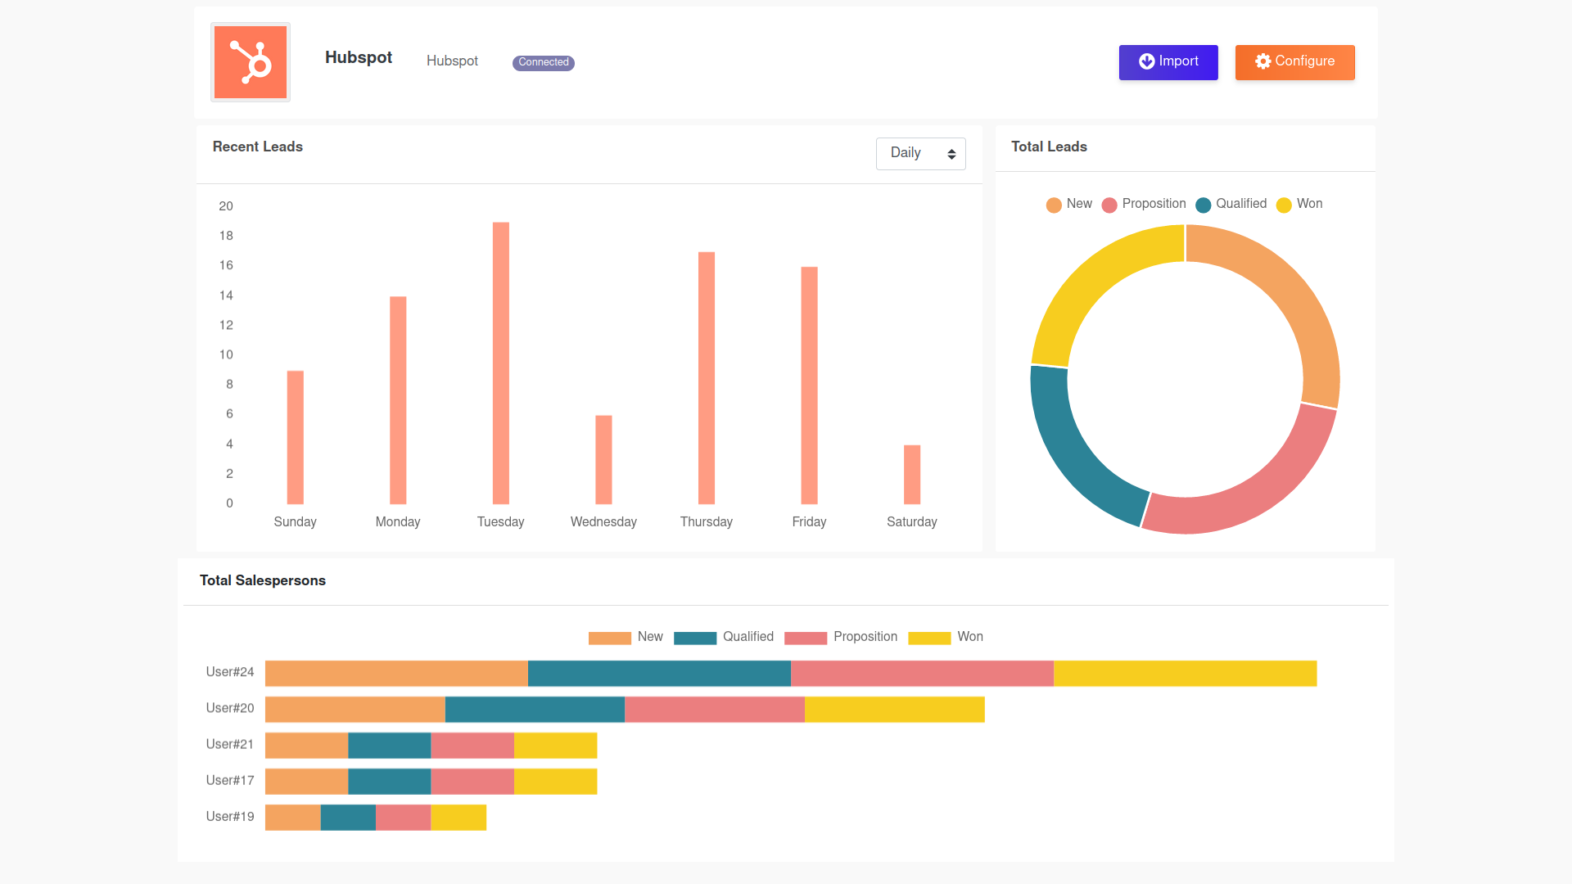
Task: Click the Import download arrow icon
Action: [1146, 61]
